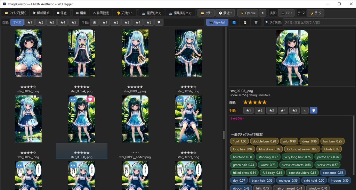Click filename text ster_00198_.png in details

[x=241, y=91]
